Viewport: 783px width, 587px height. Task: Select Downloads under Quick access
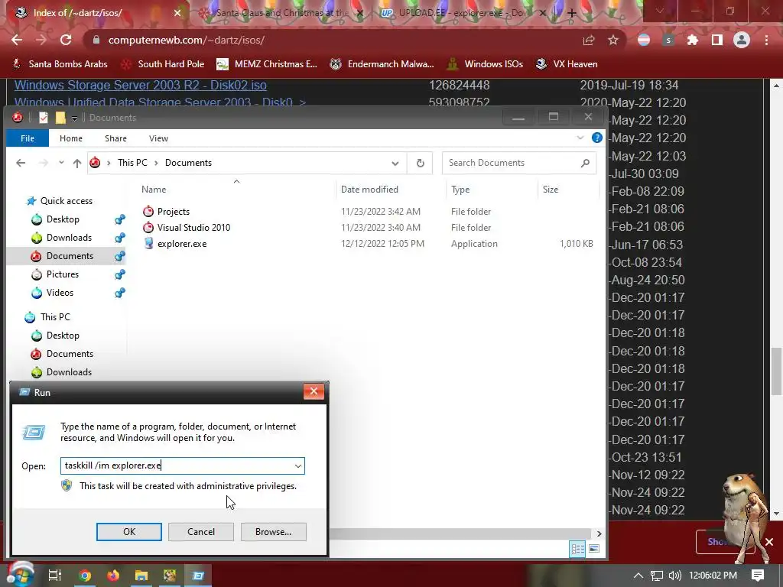coord(69,238)
